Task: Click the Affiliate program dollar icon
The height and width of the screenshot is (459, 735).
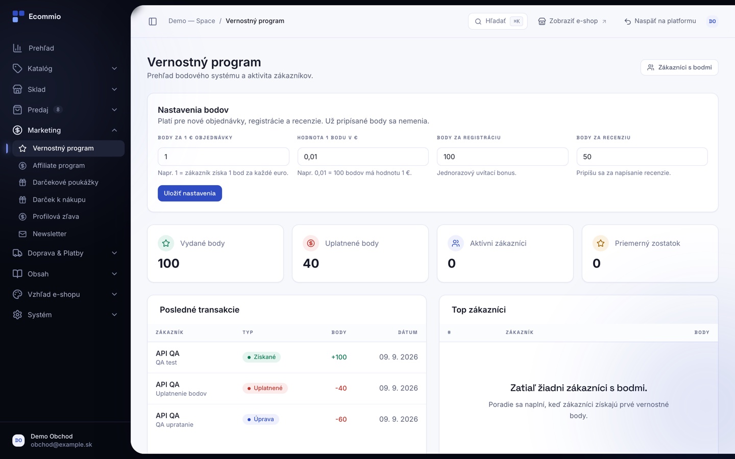Action: pos(22,166)
